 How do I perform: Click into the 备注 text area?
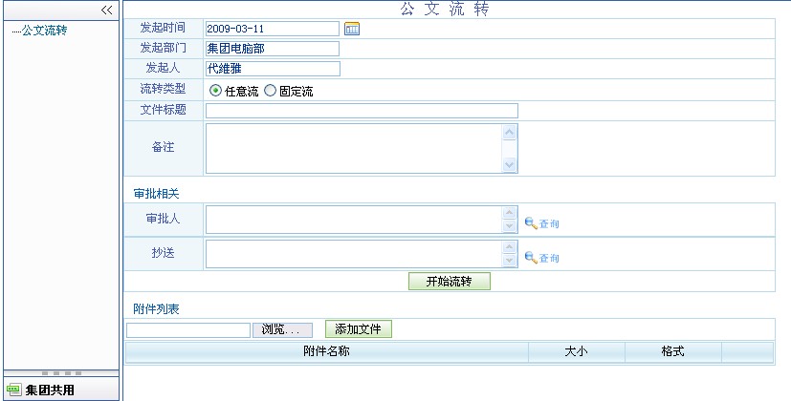[x=354, y=148]
